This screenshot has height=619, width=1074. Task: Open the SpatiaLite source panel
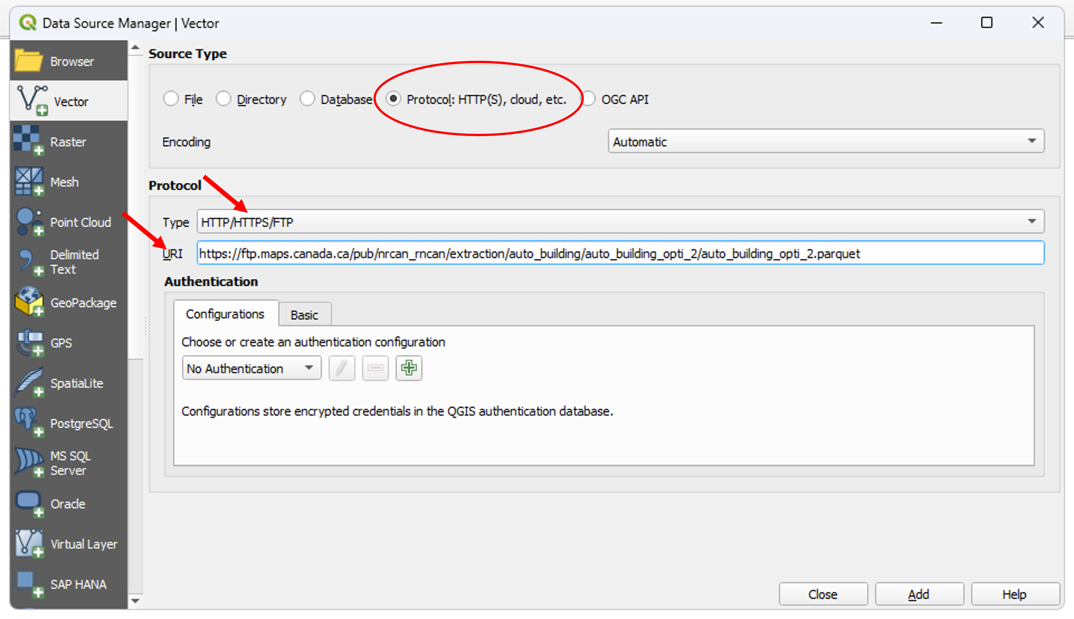[x=76, y=383]
